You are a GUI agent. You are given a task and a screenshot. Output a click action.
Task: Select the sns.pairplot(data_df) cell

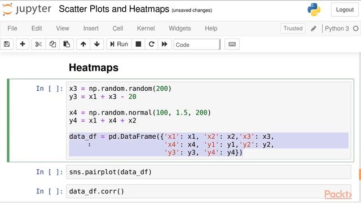click(x=208, y=172)
